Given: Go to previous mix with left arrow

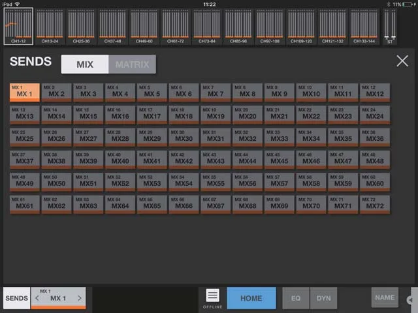Looking at the screenshot, I should pyautogui.click(x=37, y=299).
